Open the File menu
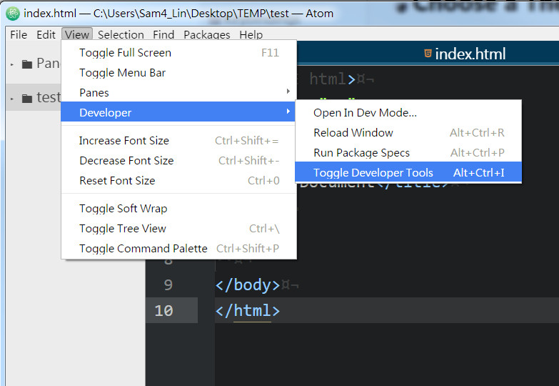Viewport: 559px width, 386px height. pyautogui.click(x=19, y=34)
